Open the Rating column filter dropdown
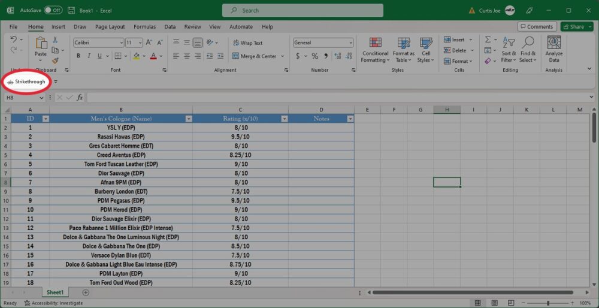 [x=284, y=119]
